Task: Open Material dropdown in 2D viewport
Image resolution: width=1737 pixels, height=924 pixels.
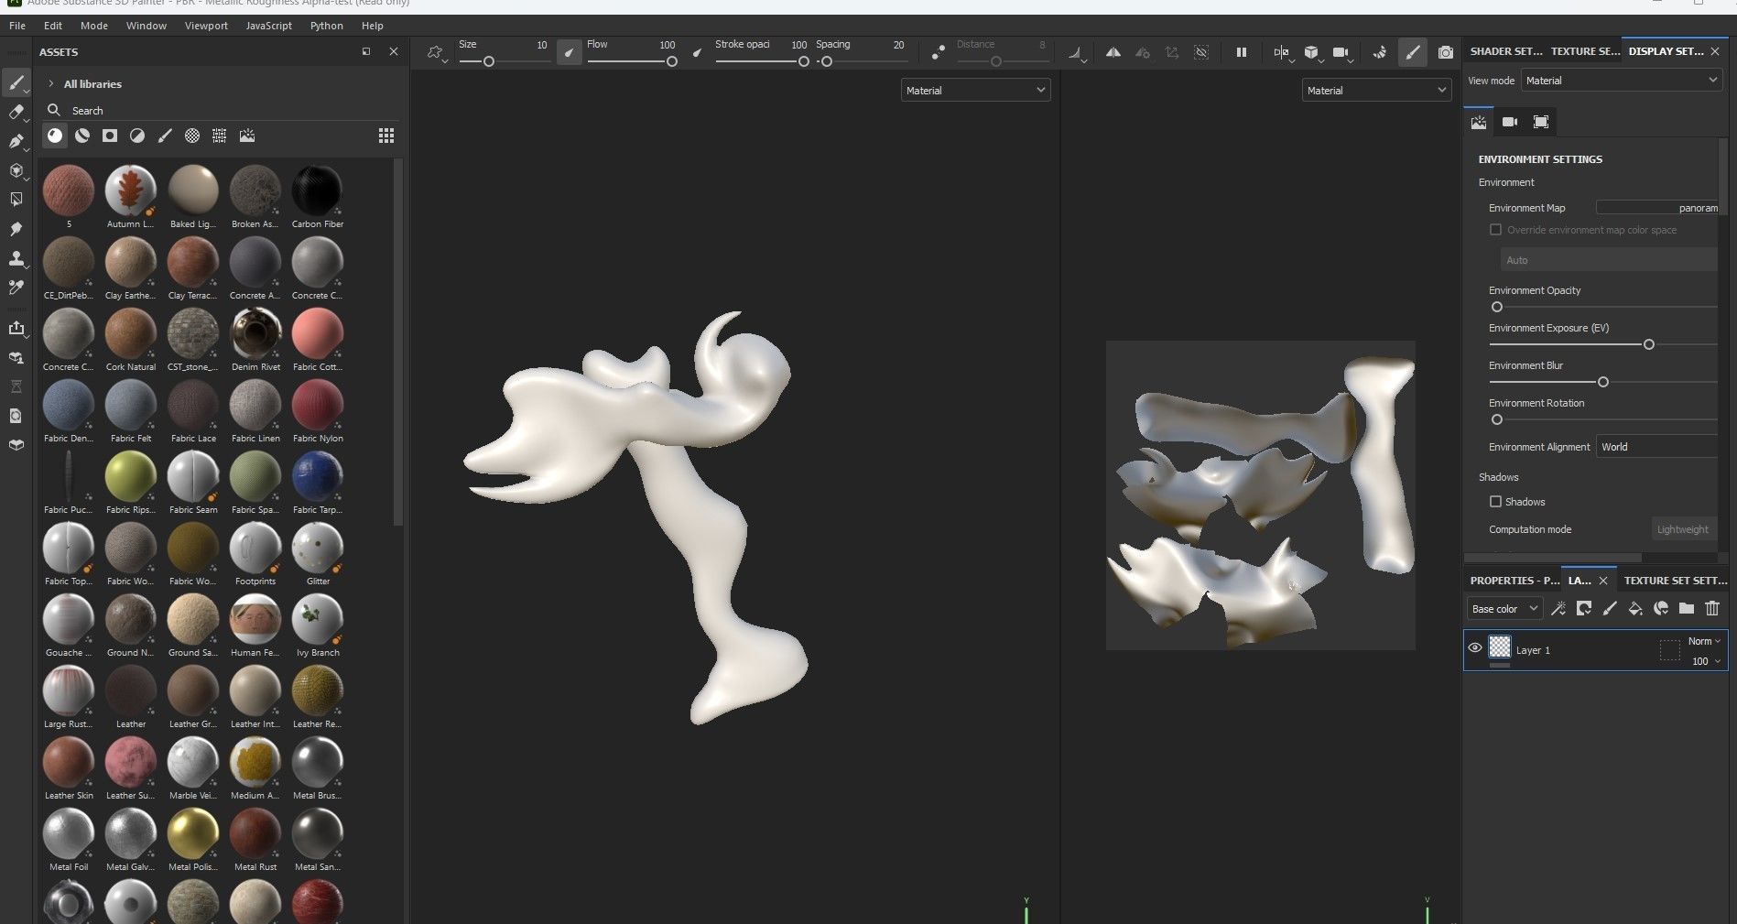Action: point(1376,90)
